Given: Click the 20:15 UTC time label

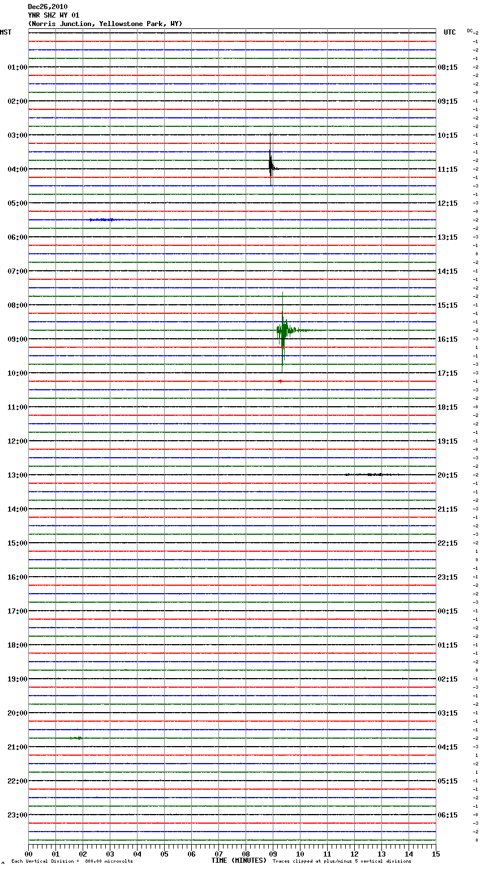Looking at the screenshot, I should click(x=448, y=475).
